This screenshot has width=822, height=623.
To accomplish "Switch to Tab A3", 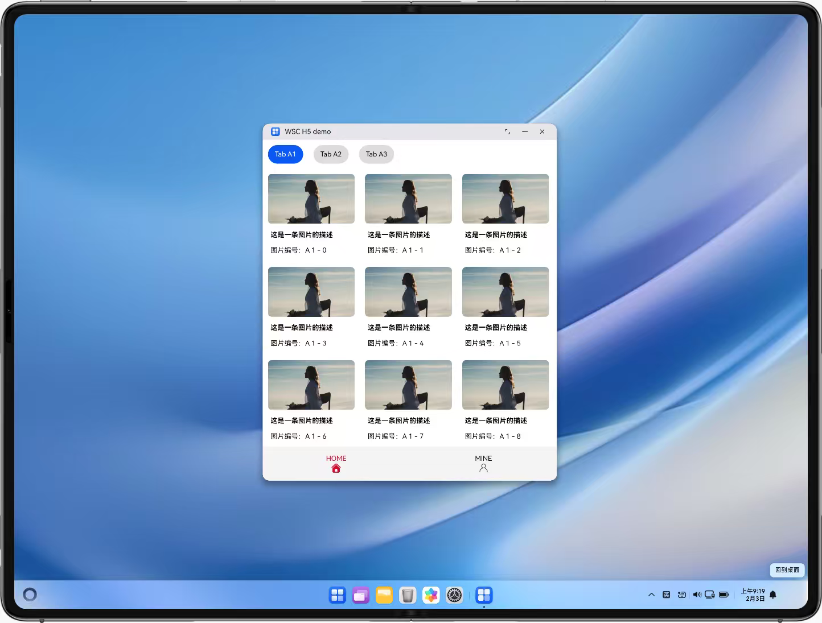I will pos(376,154).
